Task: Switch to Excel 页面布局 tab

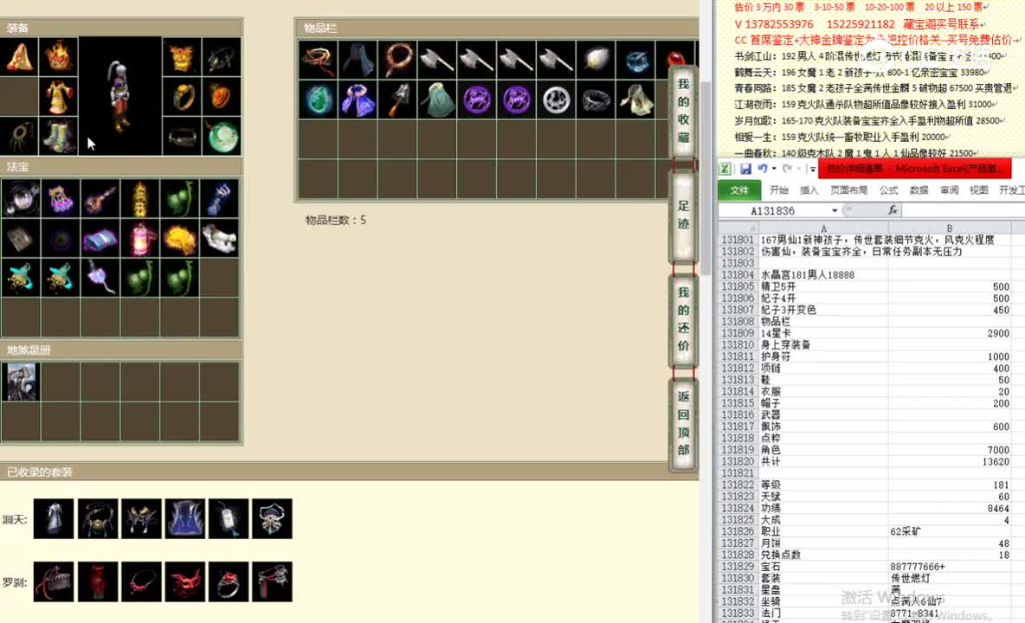Action: pos(848,190)
